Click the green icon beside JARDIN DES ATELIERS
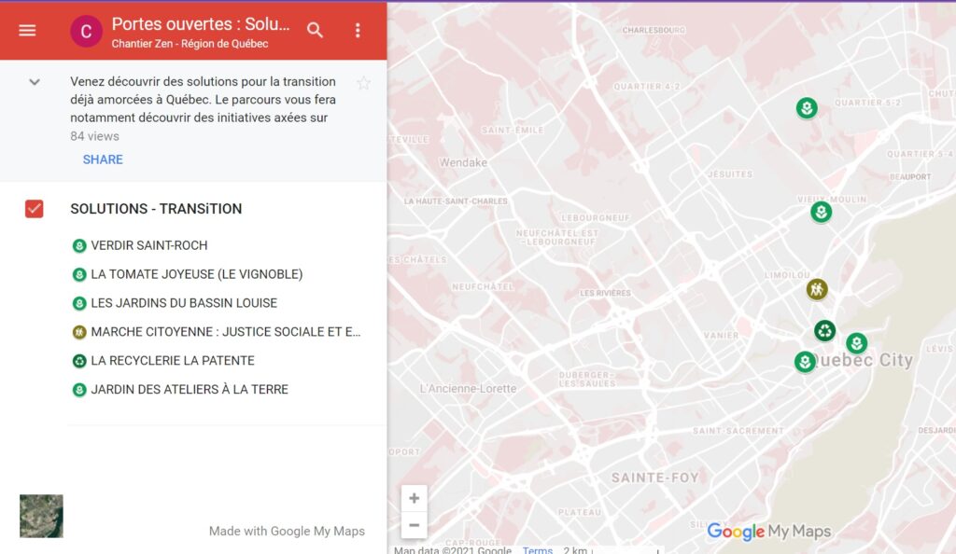Viewport: 956px width, 554px height. coord(79,390)
